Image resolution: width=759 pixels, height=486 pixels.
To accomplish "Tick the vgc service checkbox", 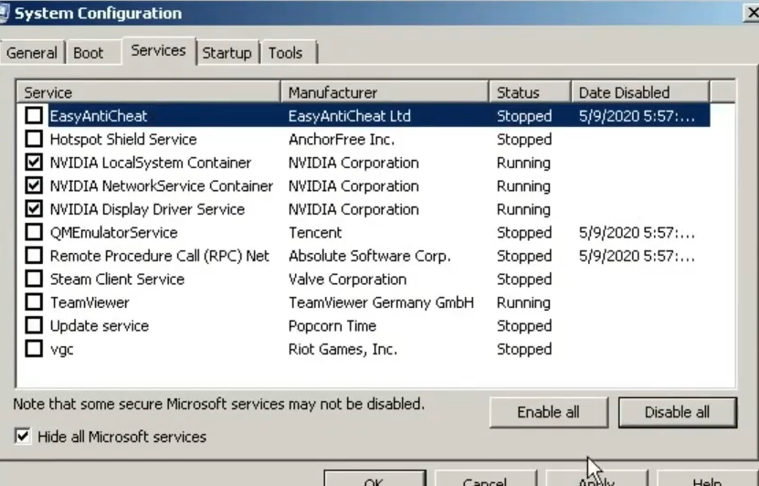I will tap(34, 349).
